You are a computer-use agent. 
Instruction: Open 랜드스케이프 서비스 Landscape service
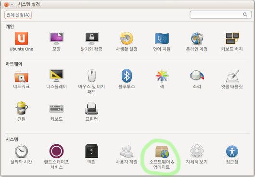pos(56,157)
